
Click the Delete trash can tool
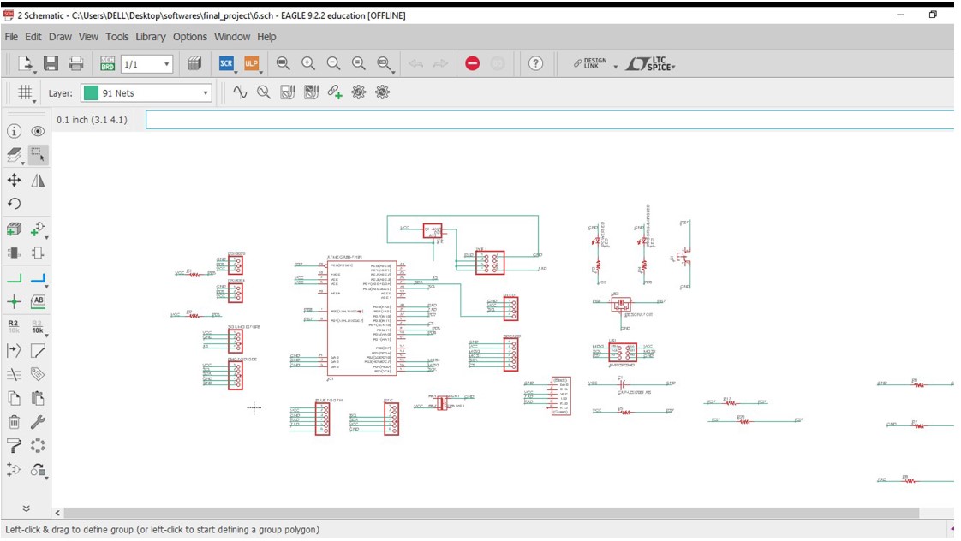[14, 422]
